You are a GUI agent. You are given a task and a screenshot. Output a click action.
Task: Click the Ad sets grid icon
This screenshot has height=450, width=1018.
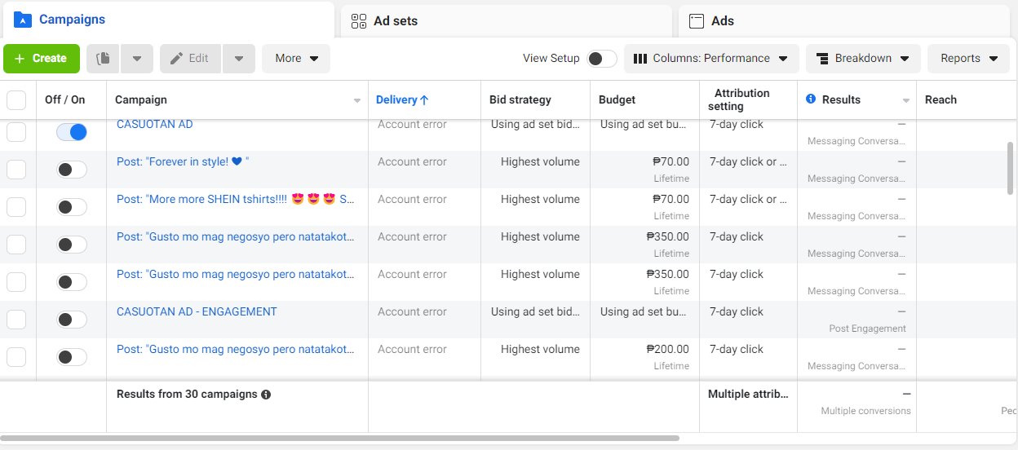(x=359, y=21)
